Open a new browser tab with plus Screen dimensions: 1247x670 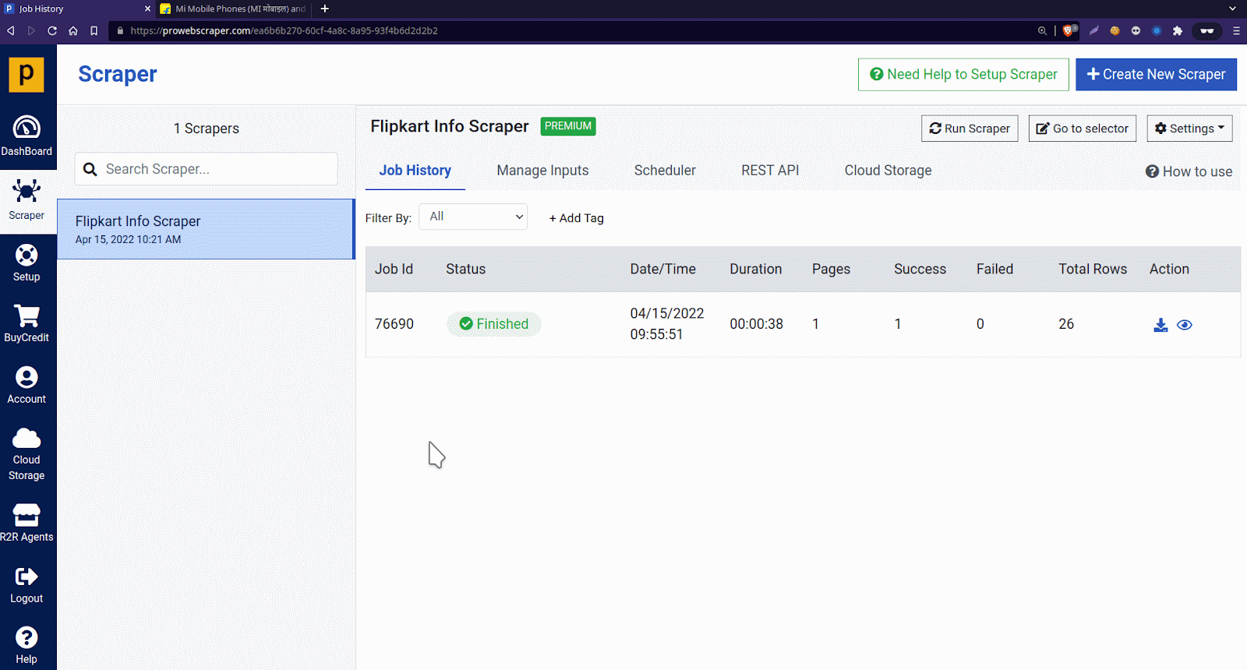pos(325,9)
